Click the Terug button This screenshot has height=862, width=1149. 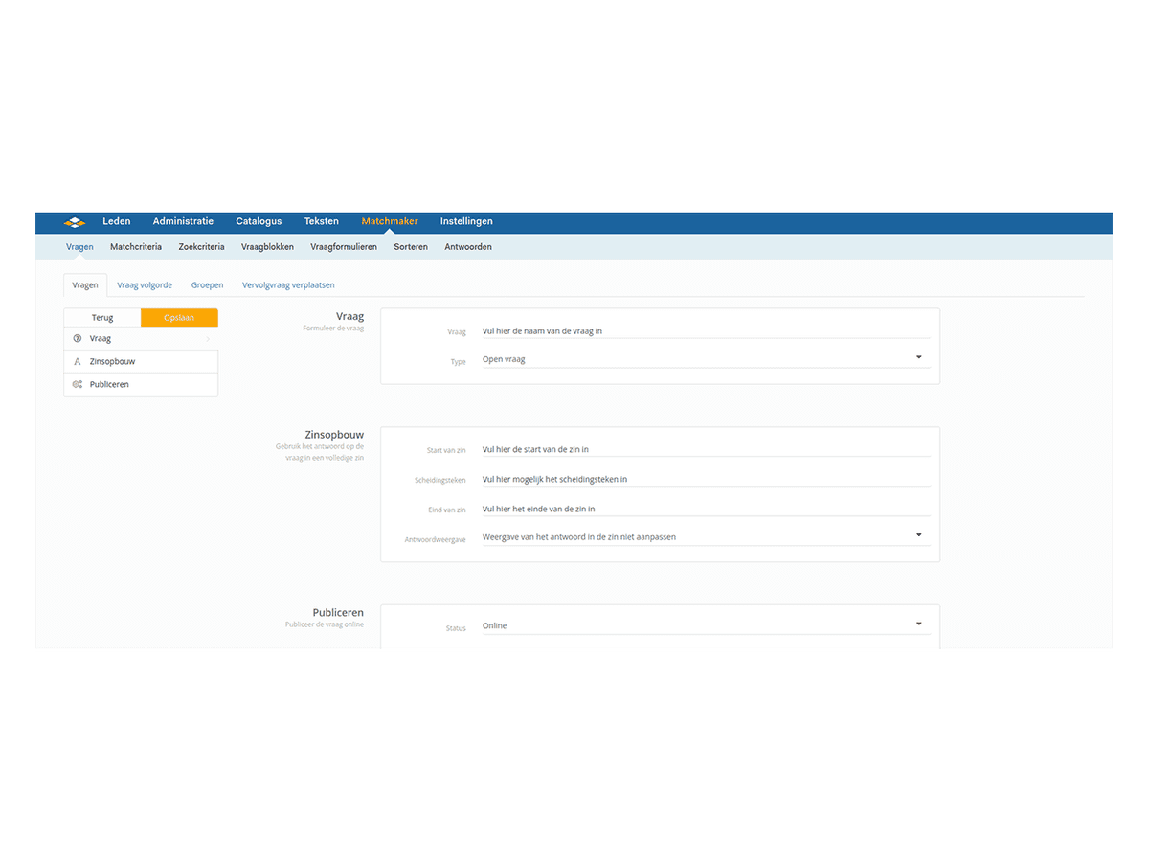pos(102,318)
